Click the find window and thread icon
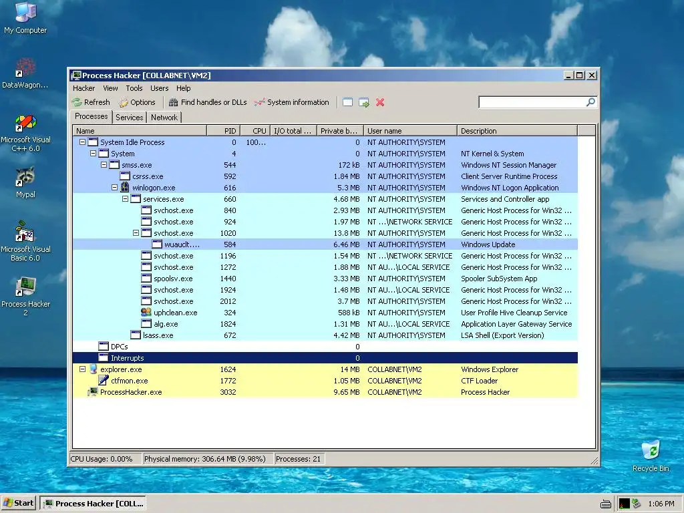Screen dimensions: 684x513 click(364, 102)
